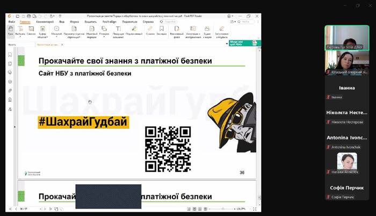376x216 pixels.
Task: Click the Snapshot (Снимок) tool icon
Action: (31, 30)
